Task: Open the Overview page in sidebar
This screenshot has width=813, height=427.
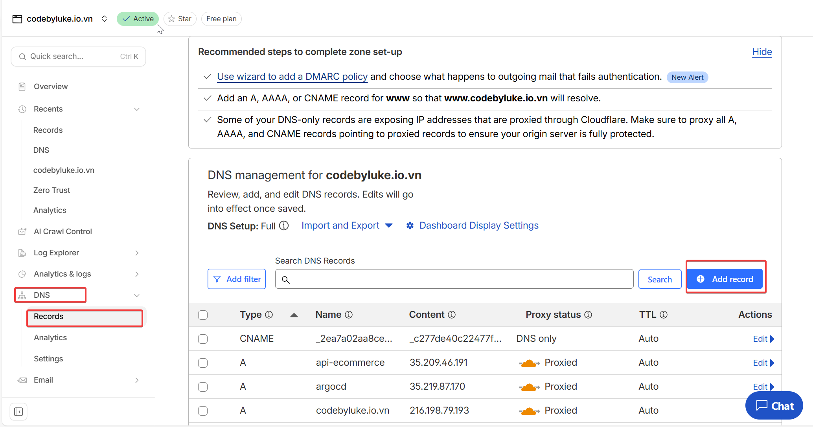Action: [51, 87]
